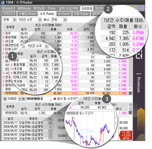Click the double-chevron icon on the highlighted HD현대미포 row
Image resolution: width=152 pixels, height=149 pixels.
[x=130, y=93]
